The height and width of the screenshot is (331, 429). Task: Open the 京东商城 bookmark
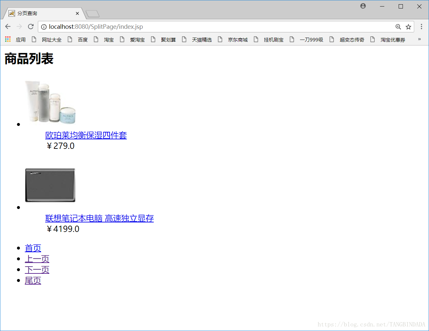pos(233,40)
